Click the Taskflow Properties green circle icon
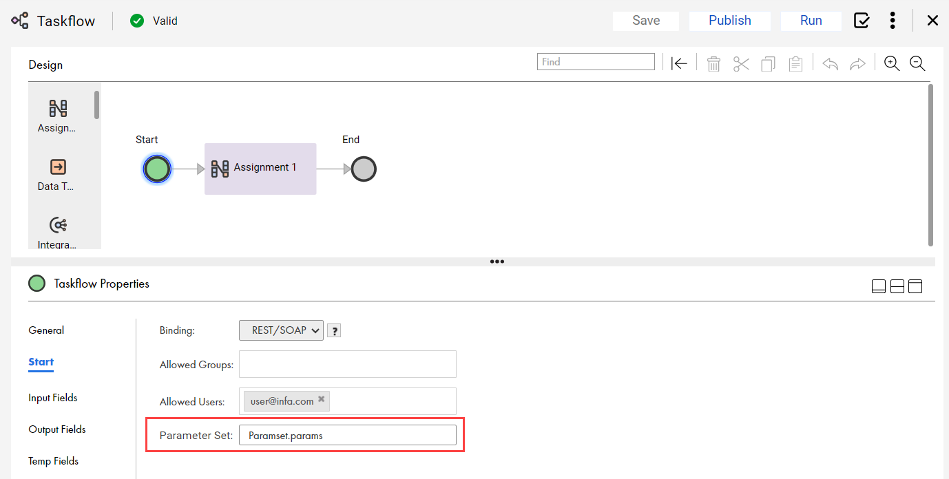 (37, 284)
